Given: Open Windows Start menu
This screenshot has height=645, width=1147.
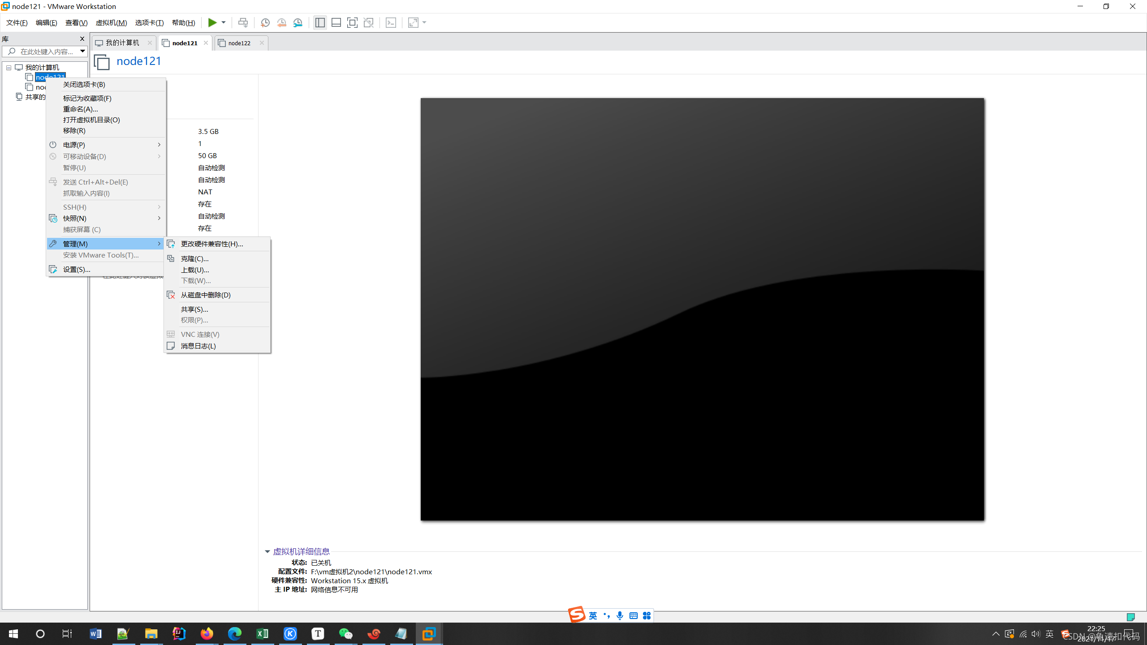Looking at the screenshot, I should tap(13, 634).
